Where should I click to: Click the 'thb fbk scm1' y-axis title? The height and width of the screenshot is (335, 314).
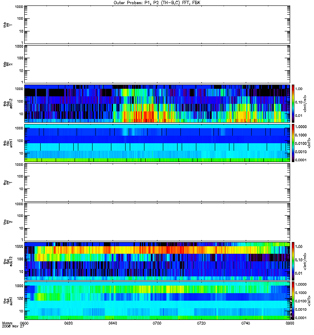pyautogui.click(x=8, y=143)
